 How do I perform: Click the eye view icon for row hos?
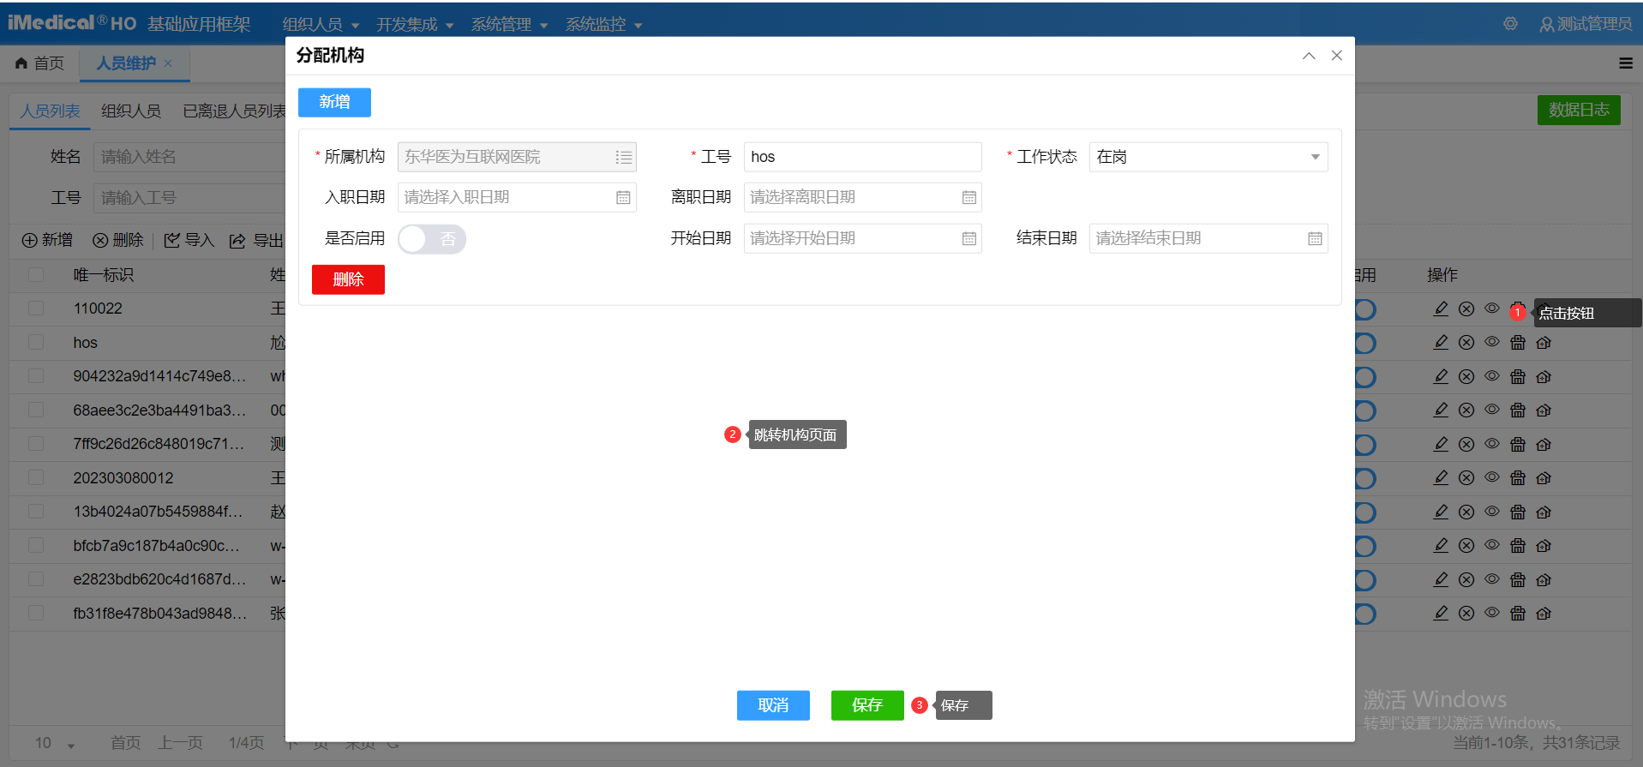(1492, 343)
